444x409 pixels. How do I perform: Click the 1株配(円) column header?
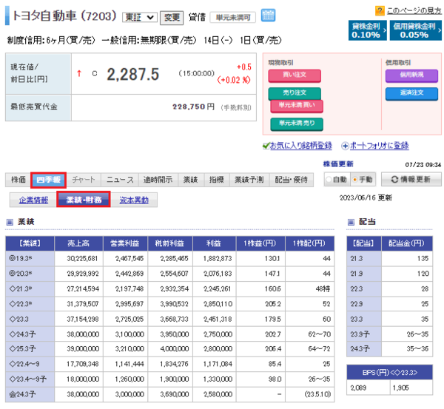click(309, 243)
